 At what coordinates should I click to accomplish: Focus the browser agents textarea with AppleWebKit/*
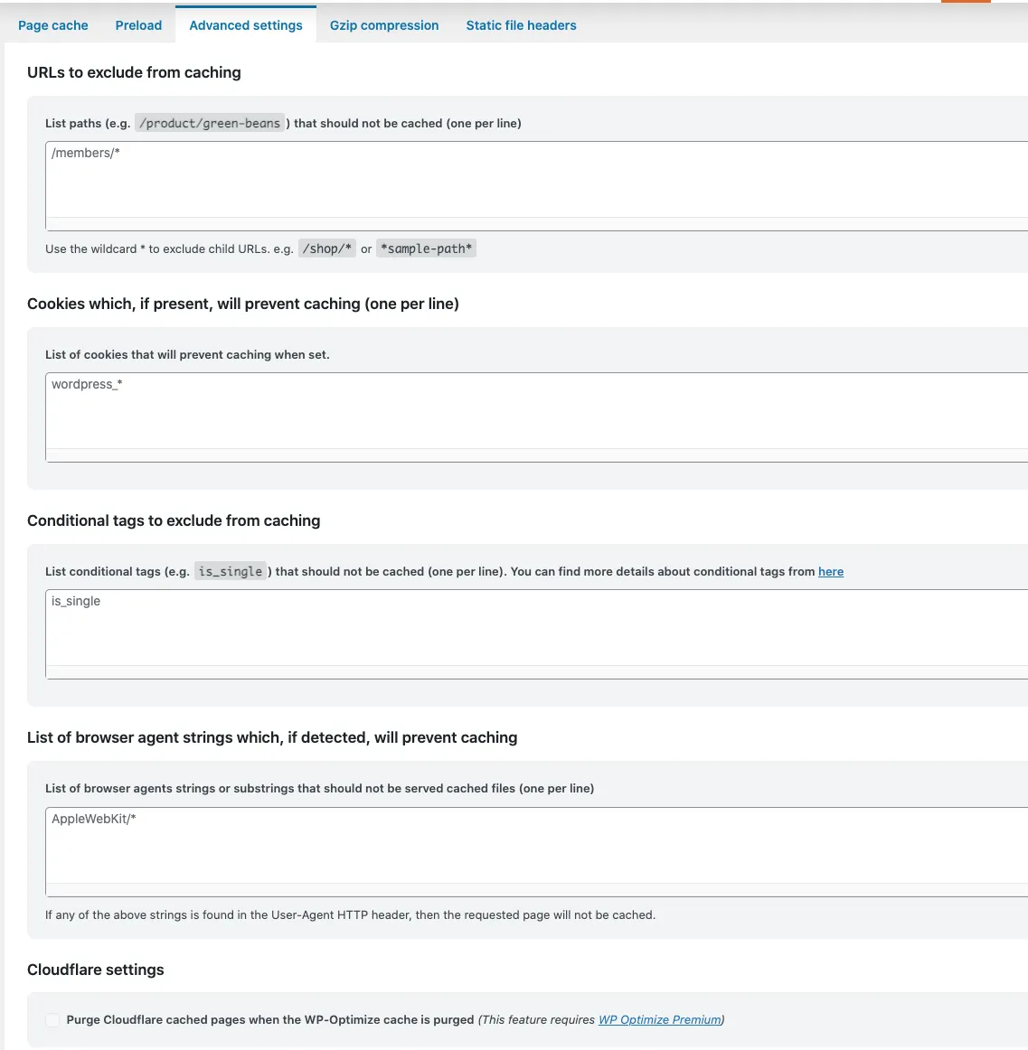(x=537, y=852)
